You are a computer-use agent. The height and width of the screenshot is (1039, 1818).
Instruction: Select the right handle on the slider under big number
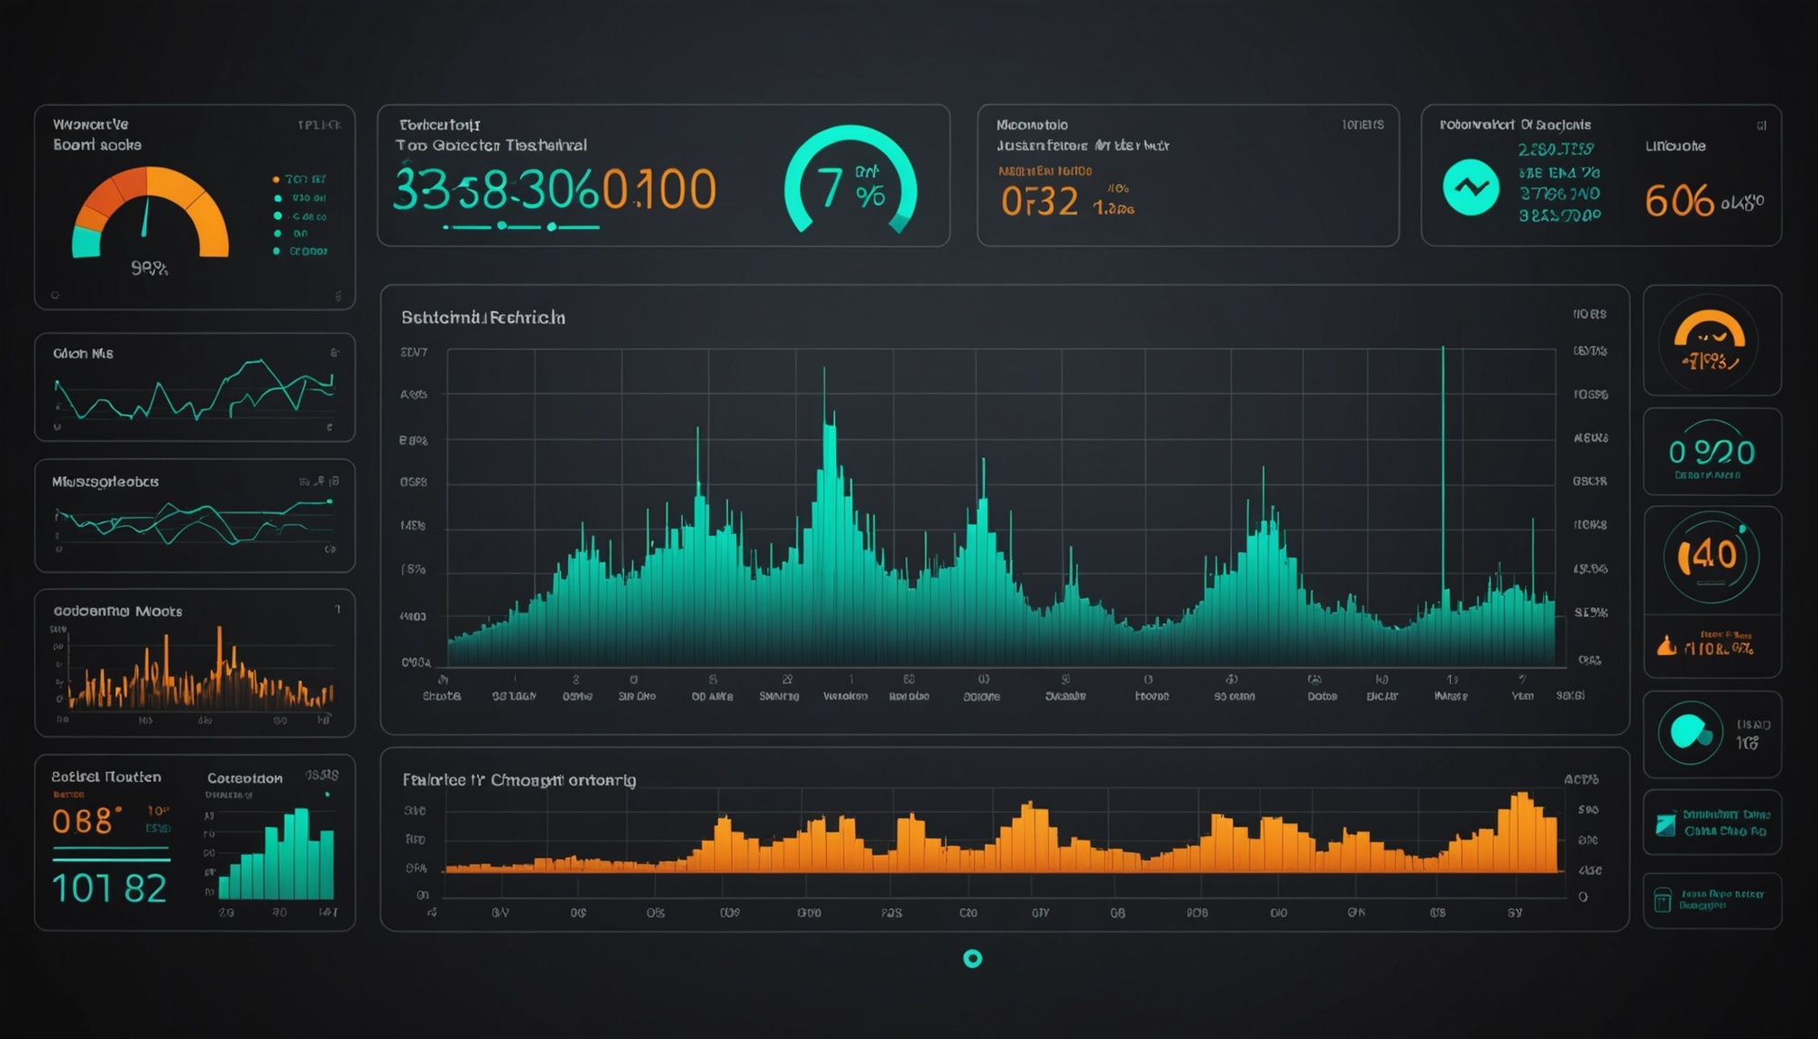(x=551, y=226)
